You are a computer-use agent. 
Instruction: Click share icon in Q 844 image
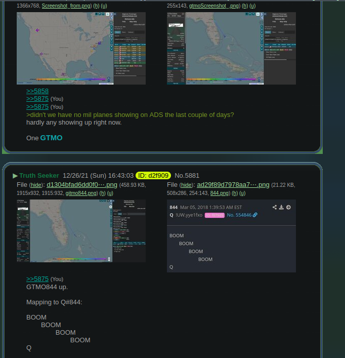(x=275, y=207)
